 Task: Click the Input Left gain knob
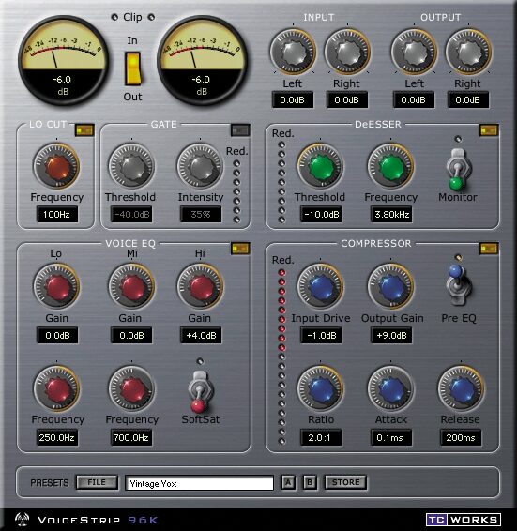tap(293, 52)
